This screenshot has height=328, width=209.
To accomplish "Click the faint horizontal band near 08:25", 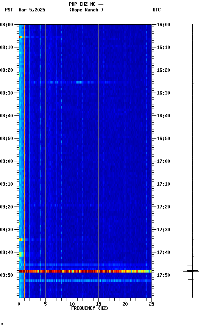I will [x=71, y=82].
